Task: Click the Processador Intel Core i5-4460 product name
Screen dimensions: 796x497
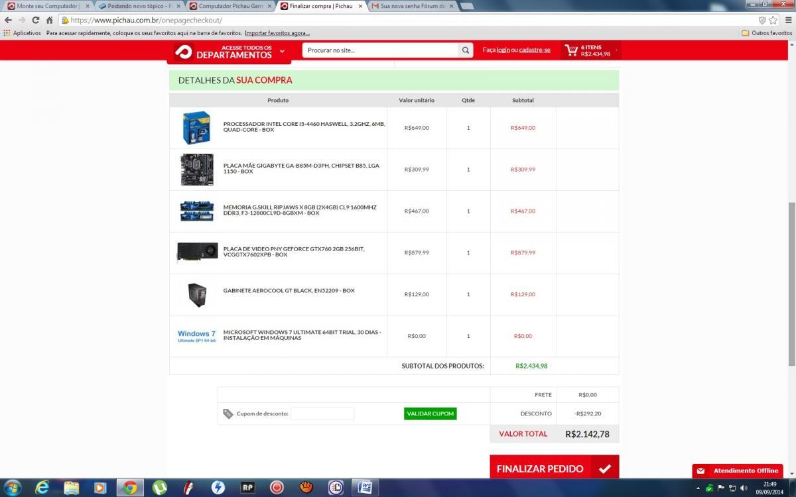Action: tap(304, 127)
